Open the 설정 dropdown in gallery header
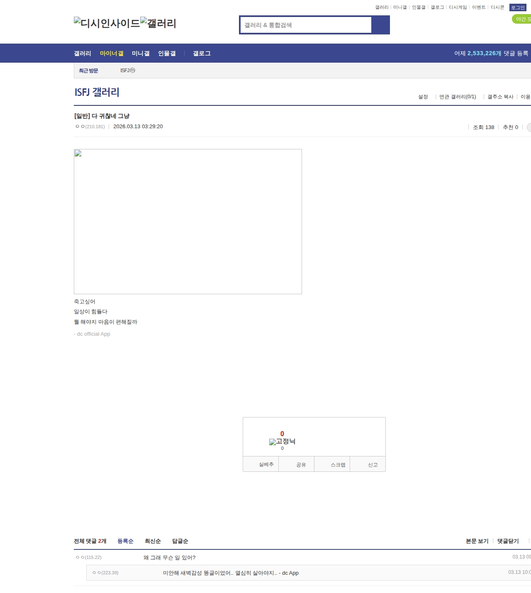 pyautogui.click(x=423, y=97)
